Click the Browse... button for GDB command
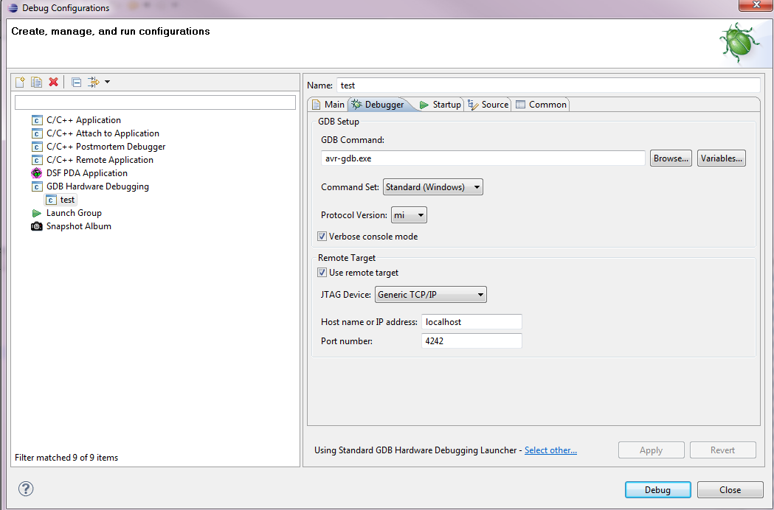Image resolution: width=774 pixels, height=510 pixels. point(670,158)
